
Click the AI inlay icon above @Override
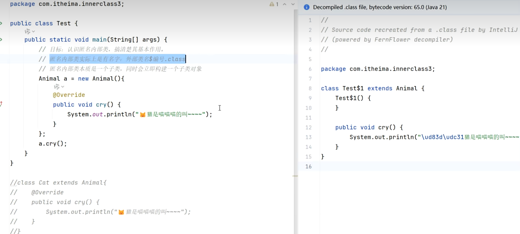(57, 86)
